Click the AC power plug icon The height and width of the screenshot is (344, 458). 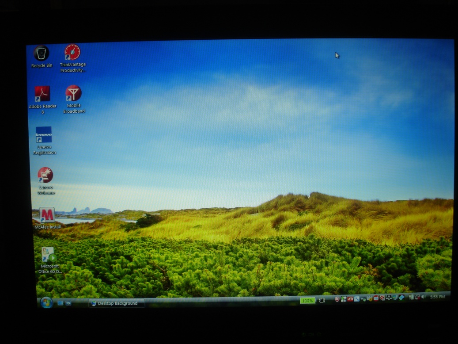(322, 300)
